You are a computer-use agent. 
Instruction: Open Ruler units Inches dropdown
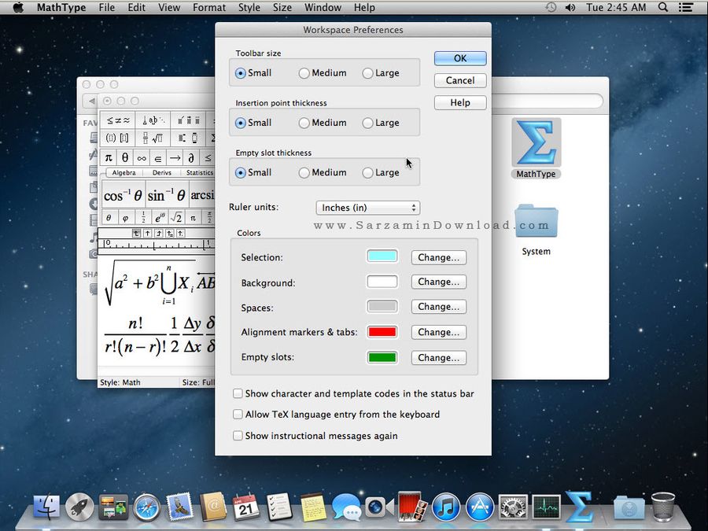[x=367, y=207]
